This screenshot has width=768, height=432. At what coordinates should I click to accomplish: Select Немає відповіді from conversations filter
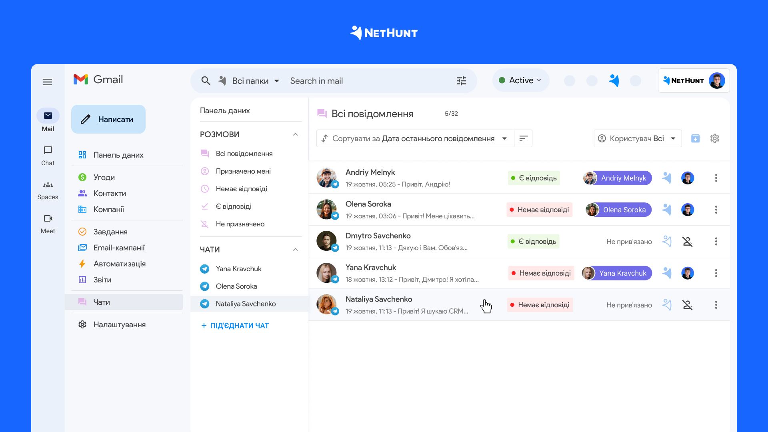[x=241, y=188]
